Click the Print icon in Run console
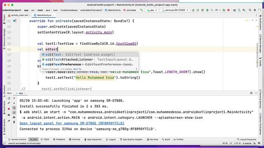 click(14, 117)
